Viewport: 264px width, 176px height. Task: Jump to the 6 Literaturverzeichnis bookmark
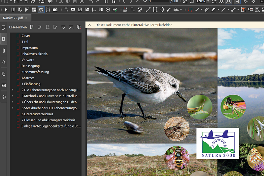click(x=37, y=114)
